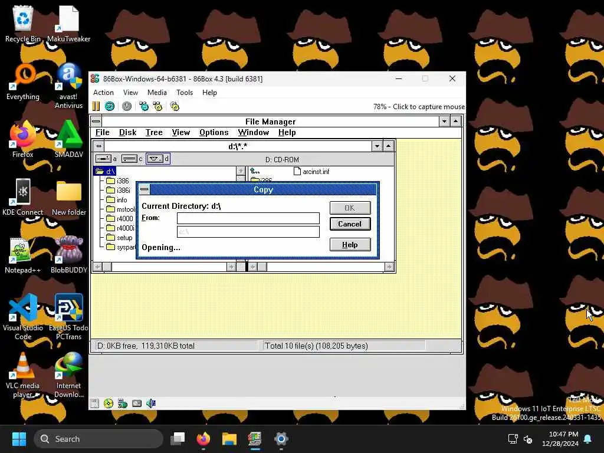Open 86Box Action menu
The width and height of the screenshot is (604, 453).
[x=103, y=93]
